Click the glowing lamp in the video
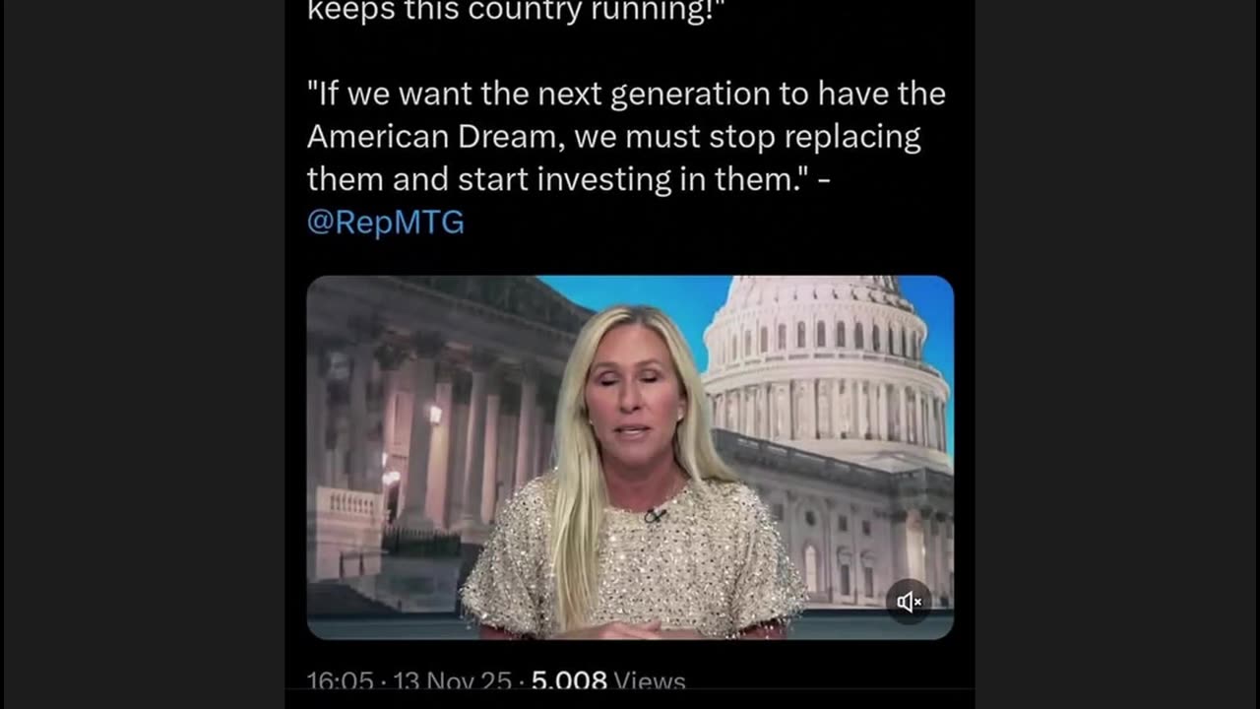This screenshot has width=1260, height=709. tap(434, 415)
